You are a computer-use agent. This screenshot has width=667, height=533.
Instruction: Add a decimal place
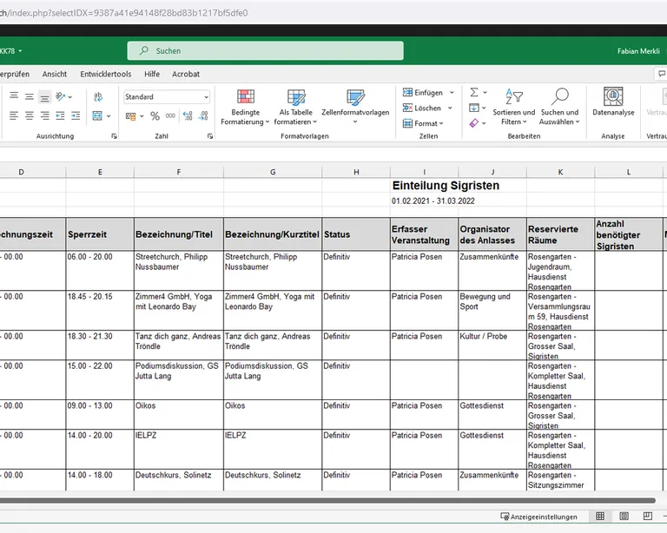click(188, 115)
